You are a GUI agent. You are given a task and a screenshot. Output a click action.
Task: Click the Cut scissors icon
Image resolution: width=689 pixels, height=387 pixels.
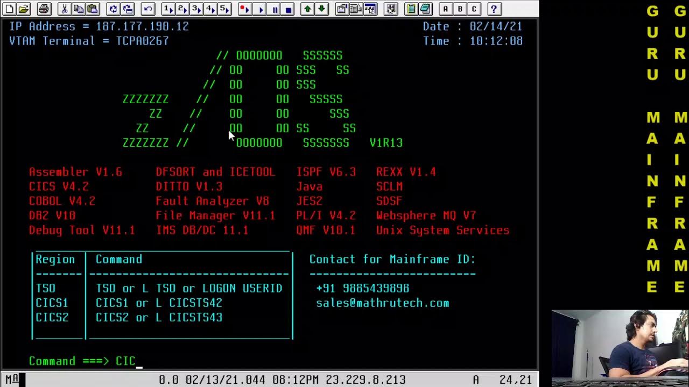click(64, 9)
